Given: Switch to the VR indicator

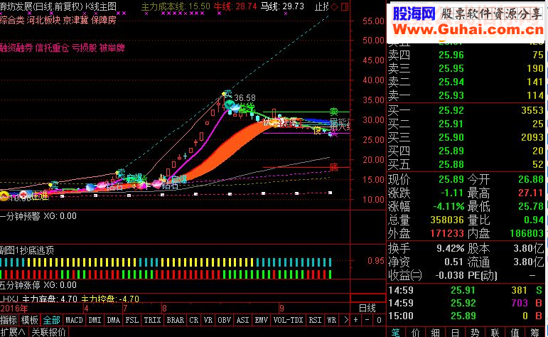Looking at the screenshot, I should click(208, 320).
